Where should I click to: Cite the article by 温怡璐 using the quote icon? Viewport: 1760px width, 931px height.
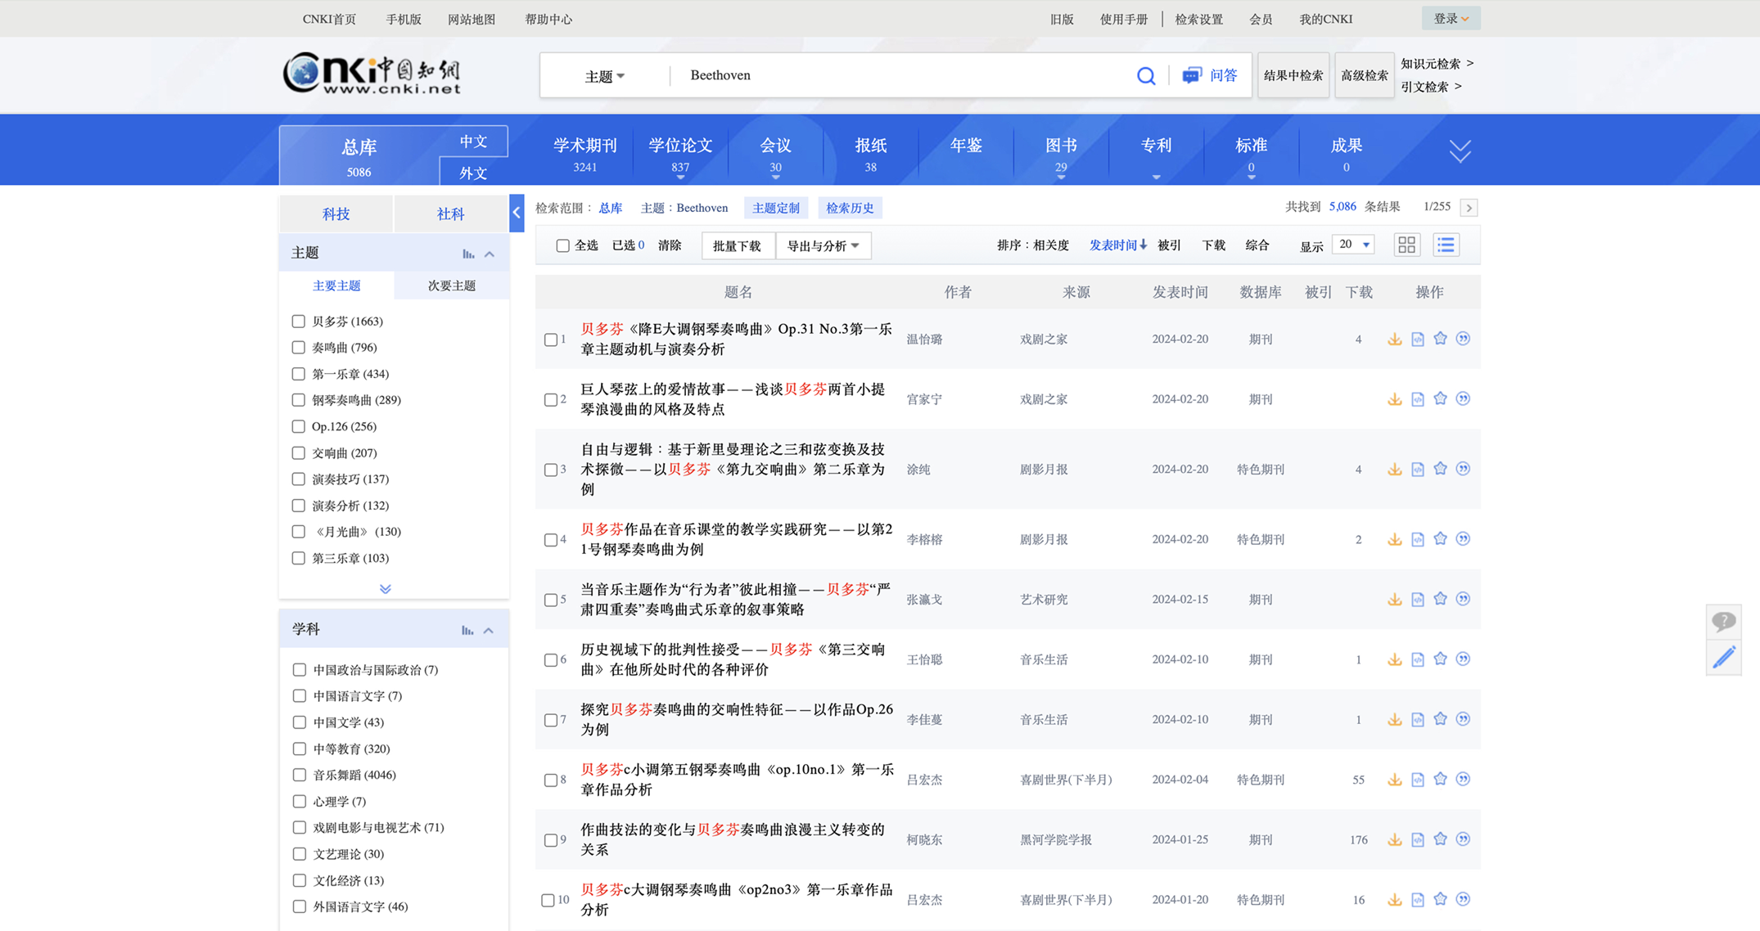(1463, 339)
